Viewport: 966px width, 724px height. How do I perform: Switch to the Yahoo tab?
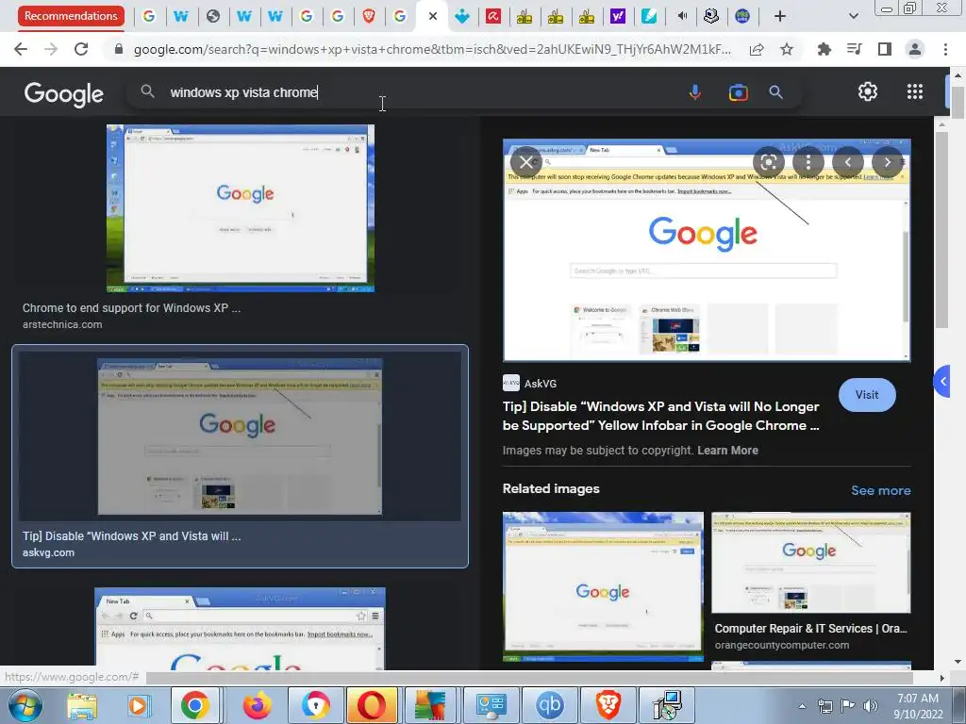coord(617,16)
